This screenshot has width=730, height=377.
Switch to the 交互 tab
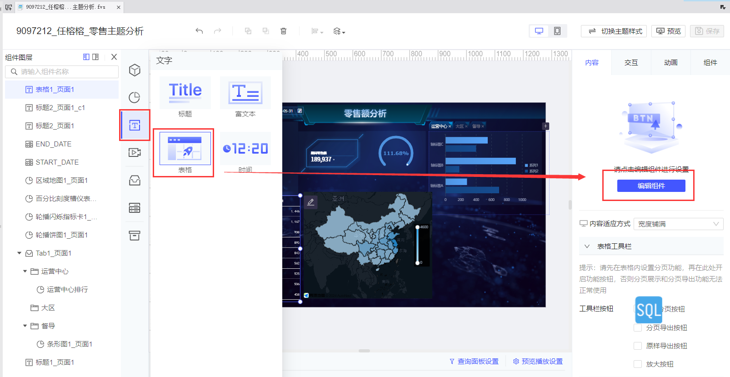[x=631, y=62]
